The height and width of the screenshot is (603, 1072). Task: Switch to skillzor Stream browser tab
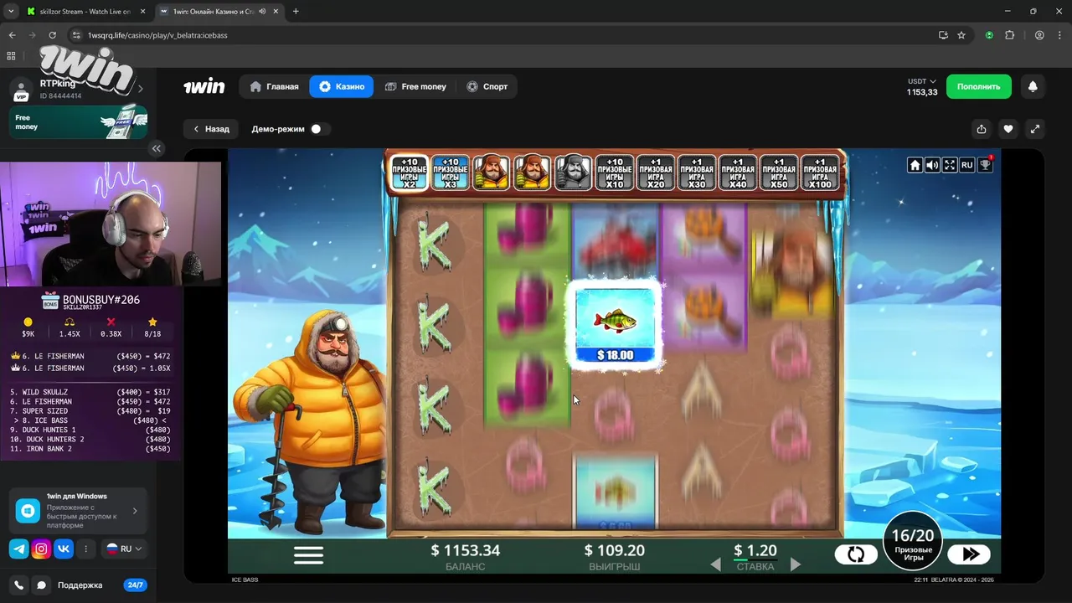coord(85,12)
